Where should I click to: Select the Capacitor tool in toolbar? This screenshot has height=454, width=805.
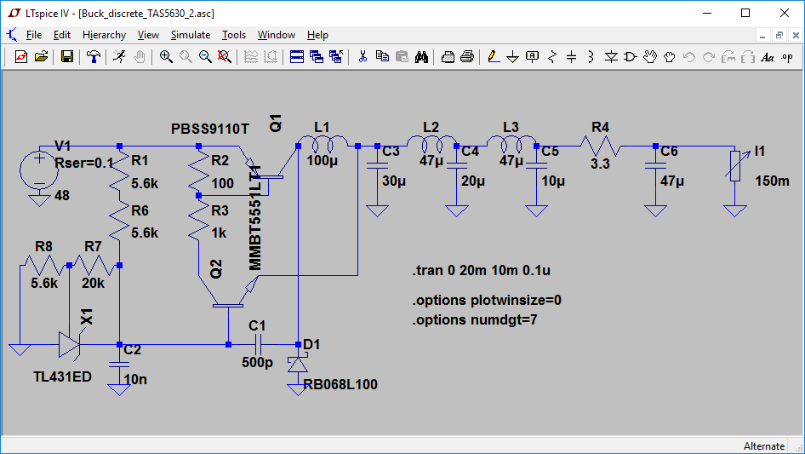[571, 57]
